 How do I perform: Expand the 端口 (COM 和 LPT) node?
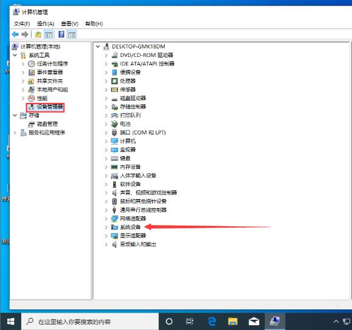(x=106, y=133)
